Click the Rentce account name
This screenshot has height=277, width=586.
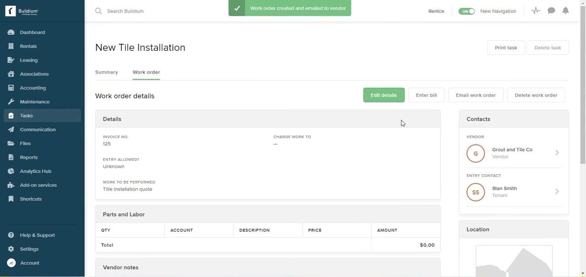click(436, 11)
